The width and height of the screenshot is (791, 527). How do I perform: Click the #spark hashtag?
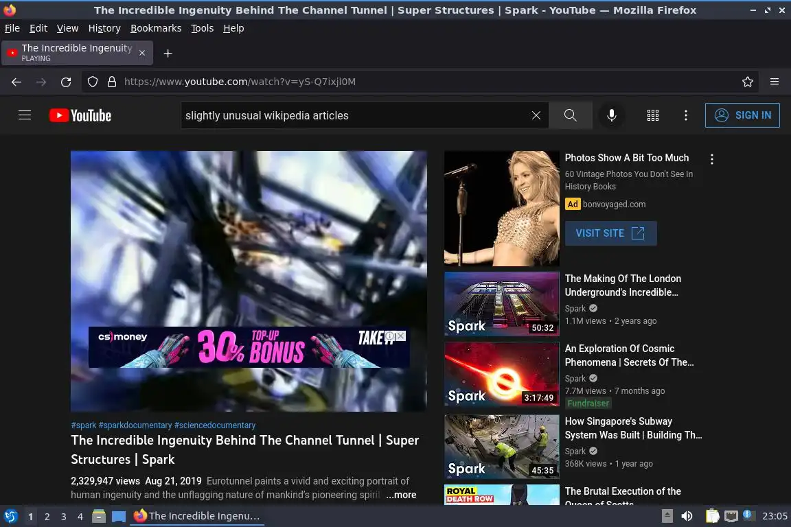(x=84, y=425)
